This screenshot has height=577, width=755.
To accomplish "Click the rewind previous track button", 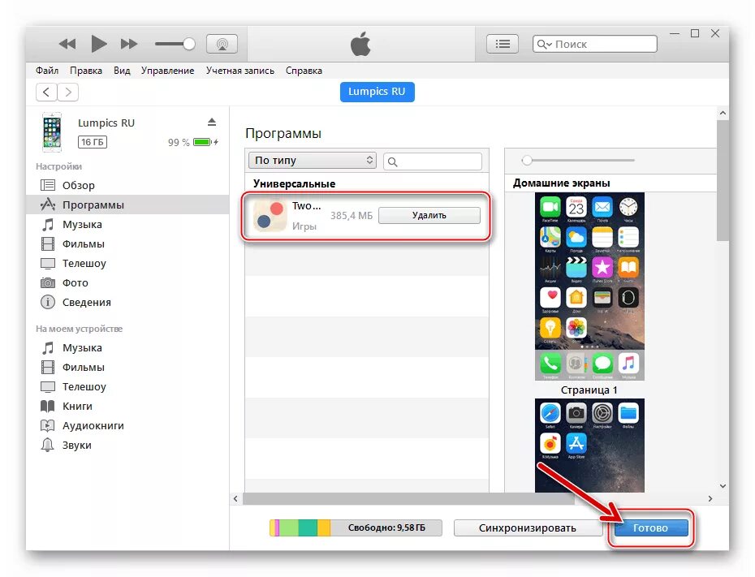I will tap(67, 45).
